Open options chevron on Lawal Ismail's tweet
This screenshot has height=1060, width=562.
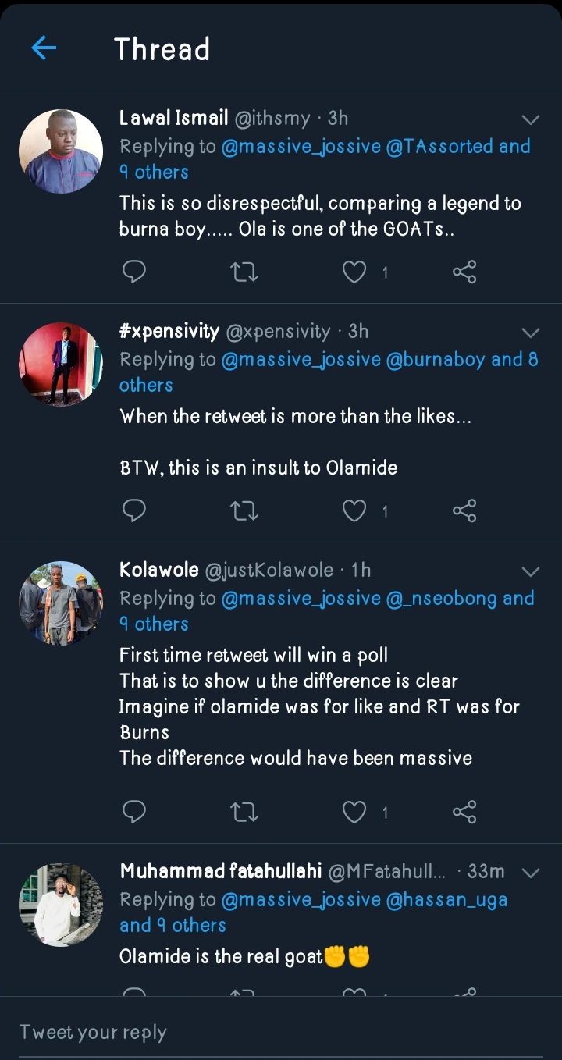pyautogui.click(x=531, y=119)
